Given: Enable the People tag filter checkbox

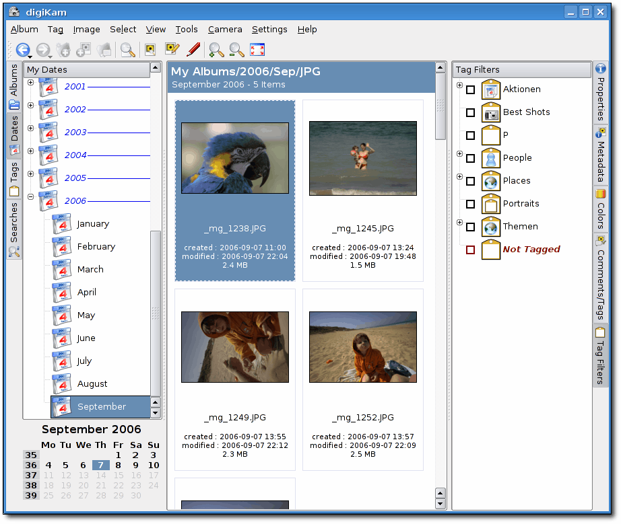Looking at the screenshot, I should click(x=471, y=159).
